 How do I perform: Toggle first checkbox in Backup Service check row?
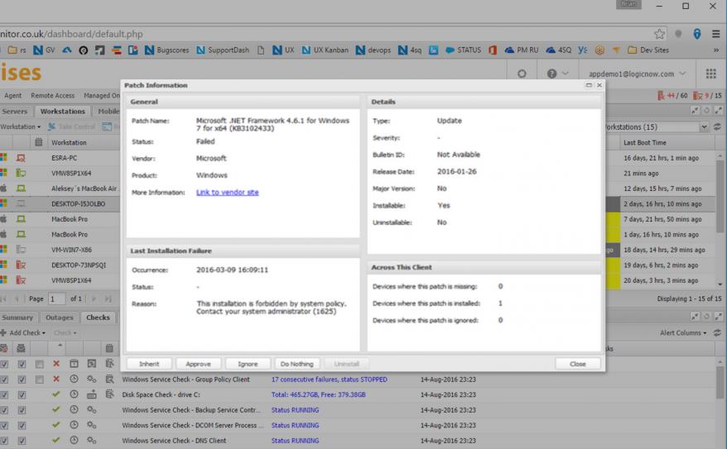pos(4,410)
